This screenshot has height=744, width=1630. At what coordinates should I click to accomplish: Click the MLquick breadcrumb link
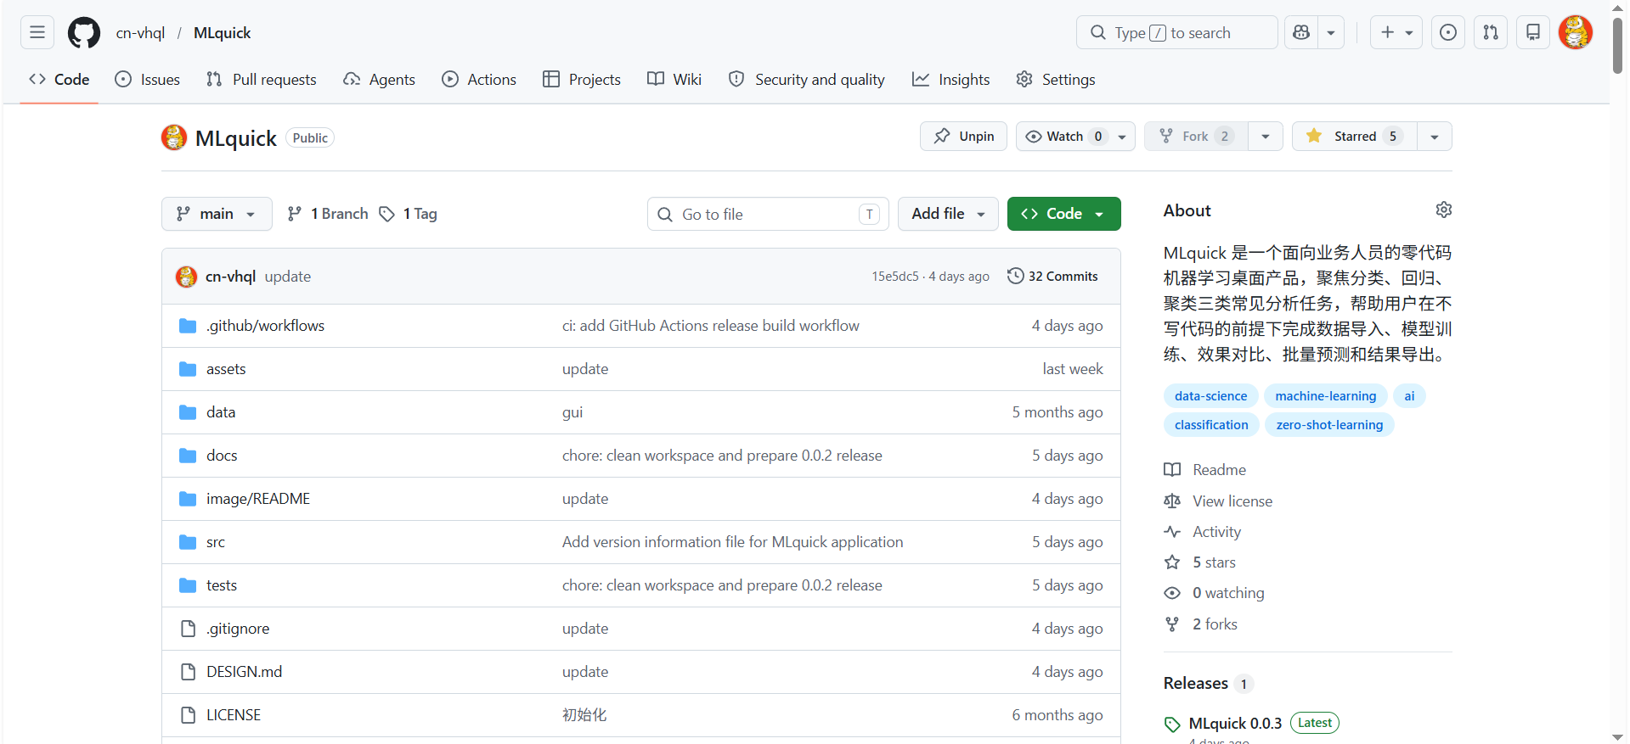point(222,33)
